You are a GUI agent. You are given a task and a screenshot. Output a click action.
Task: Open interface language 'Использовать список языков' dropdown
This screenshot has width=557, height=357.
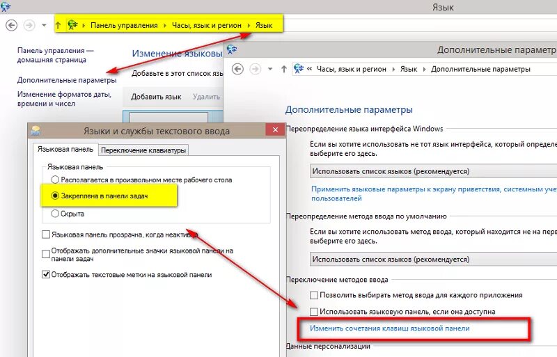(x=433, y=171)
